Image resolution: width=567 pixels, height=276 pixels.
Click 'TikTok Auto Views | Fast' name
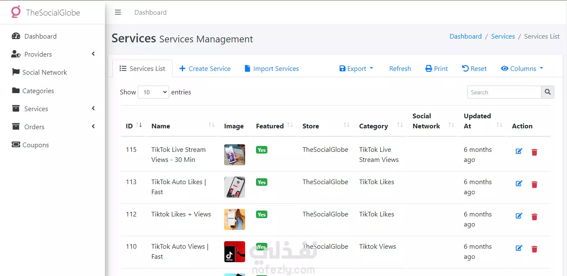[x=180, y=252]
